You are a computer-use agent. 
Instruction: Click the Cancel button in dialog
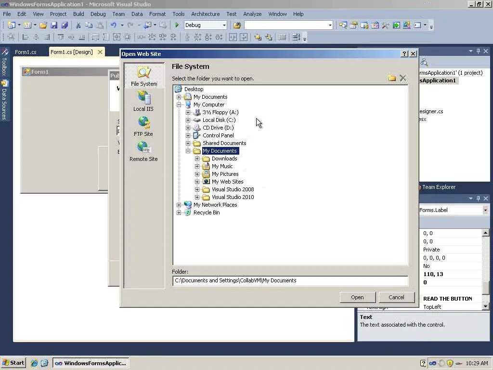(397, 297)
